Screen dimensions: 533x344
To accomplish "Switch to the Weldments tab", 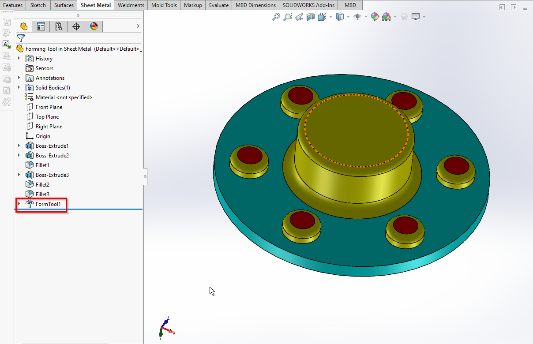I will [131, 5].
